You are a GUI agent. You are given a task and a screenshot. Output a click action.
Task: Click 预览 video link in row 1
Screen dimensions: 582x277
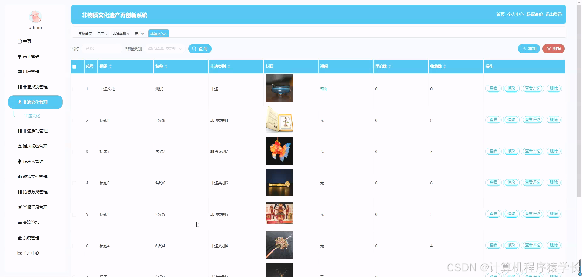[x=324, y=89]
